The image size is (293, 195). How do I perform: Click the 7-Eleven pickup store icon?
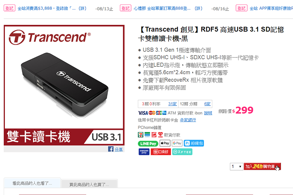pos(140,135)
